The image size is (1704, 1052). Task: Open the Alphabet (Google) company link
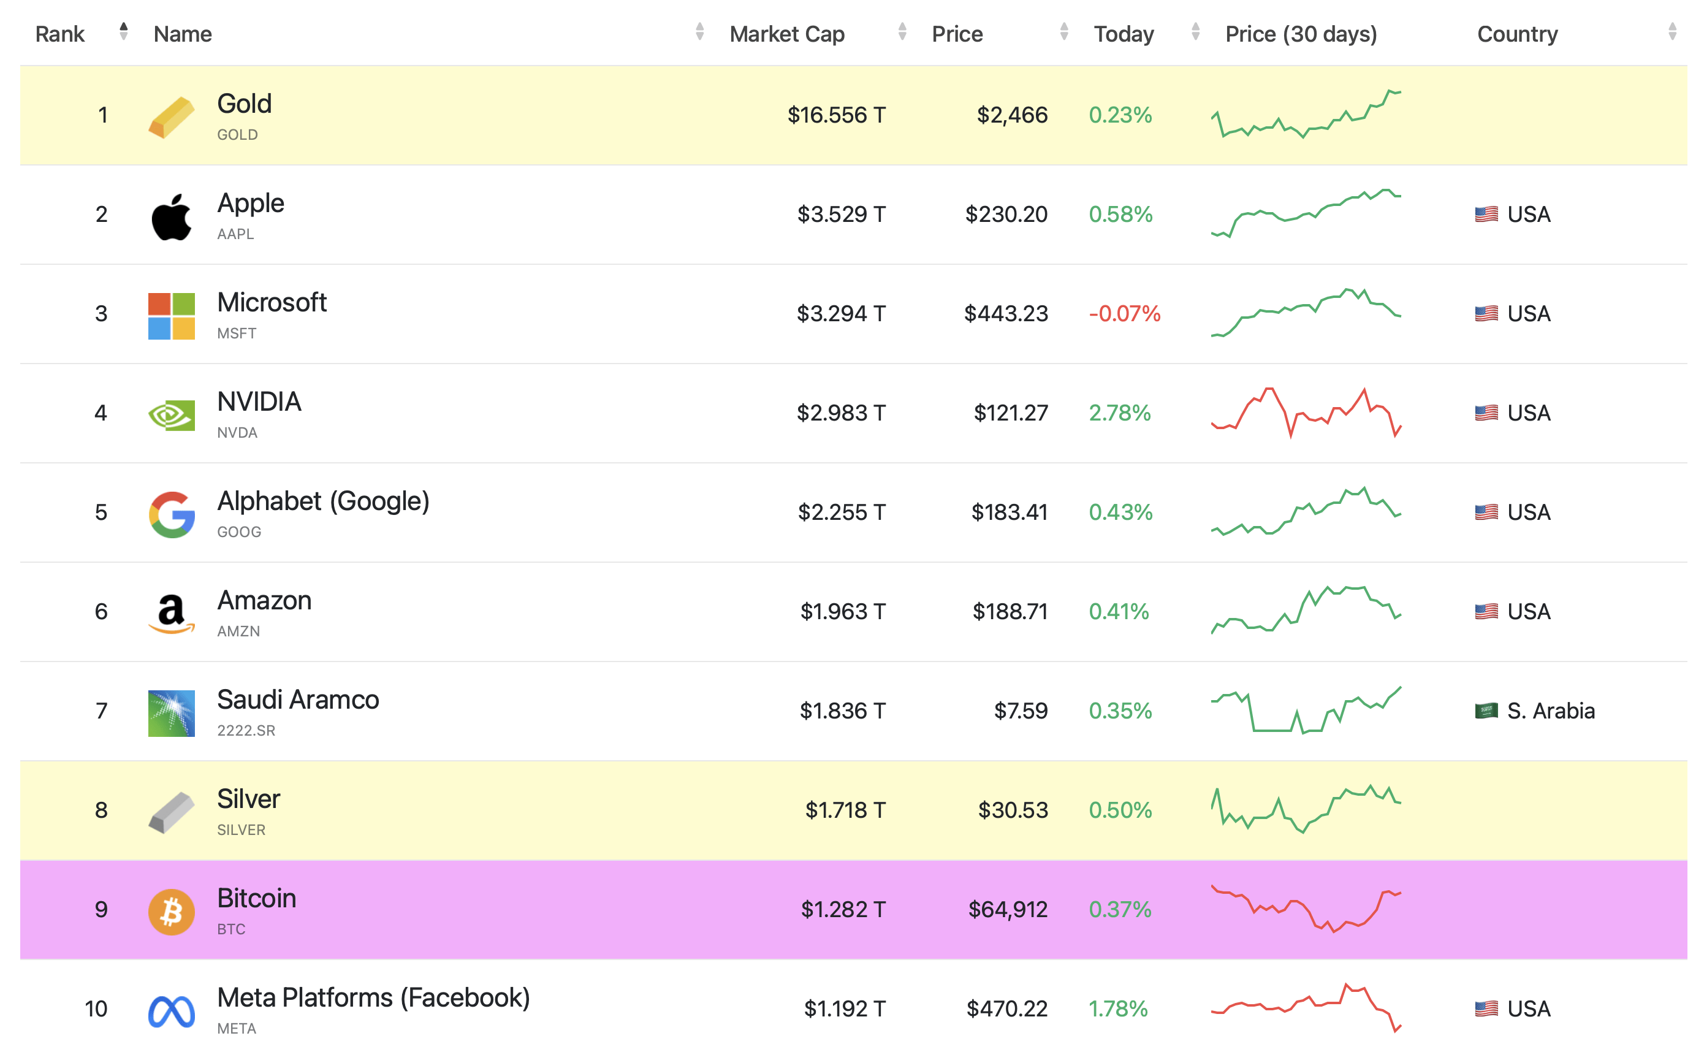coord(322,501)
